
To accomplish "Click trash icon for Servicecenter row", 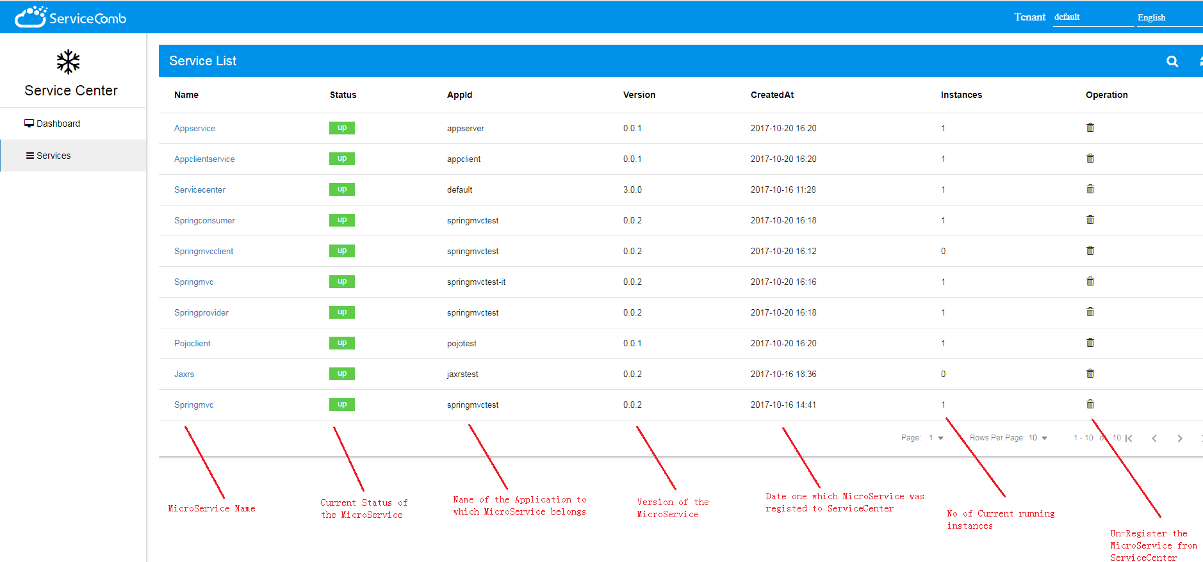I will click(1090, 189).
